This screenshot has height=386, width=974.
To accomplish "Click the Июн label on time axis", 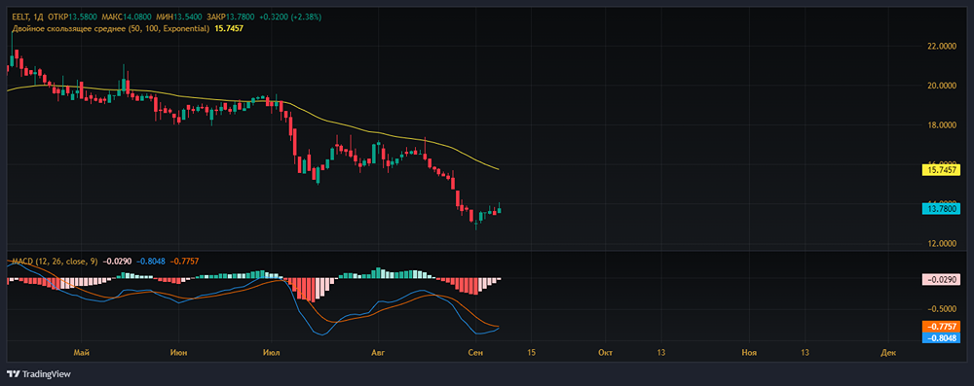I will (179, 353).
